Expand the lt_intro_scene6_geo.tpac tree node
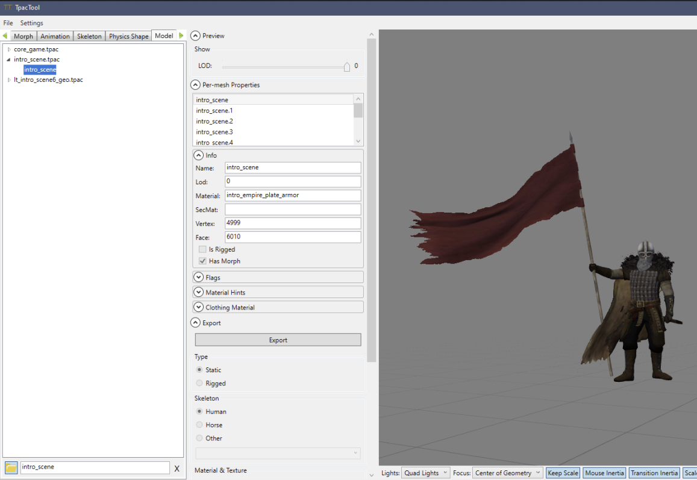697x480 pixels. [9, 80]
